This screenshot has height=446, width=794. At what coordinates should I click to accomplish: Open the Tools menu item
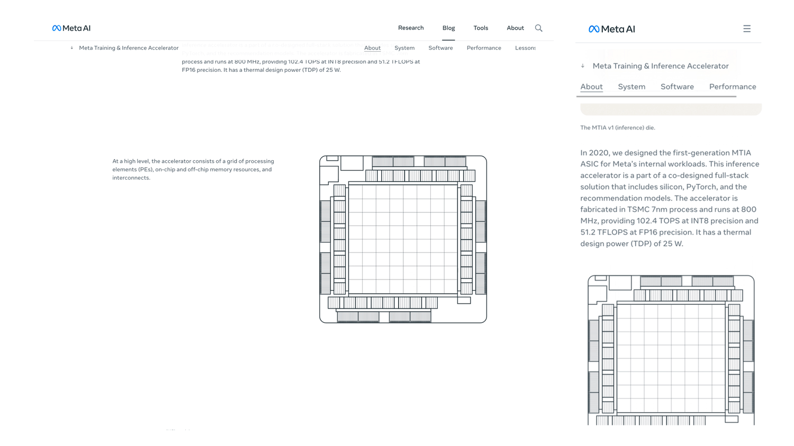tap(481, 28)
